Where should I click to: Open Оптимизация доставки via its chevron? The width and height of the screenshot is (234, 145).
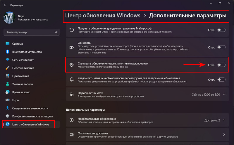(x=224, y=135)
